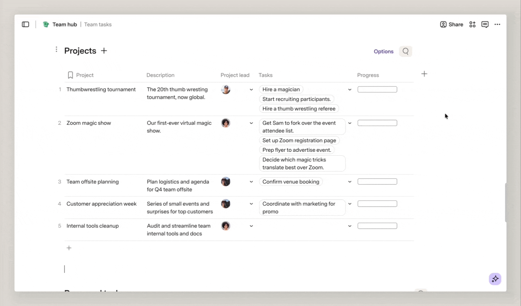Screen dimensions: 521x306
Task: Expand tasks dropdown for Thumbwrestling tournament row
Action: coord(350,90)
